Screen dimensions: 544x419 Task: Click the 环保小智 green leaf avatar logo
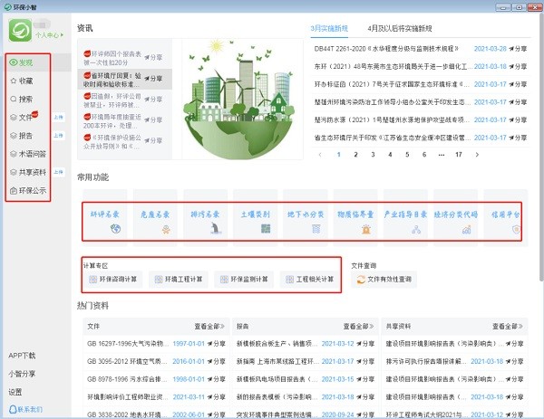[x=20, y=31]
